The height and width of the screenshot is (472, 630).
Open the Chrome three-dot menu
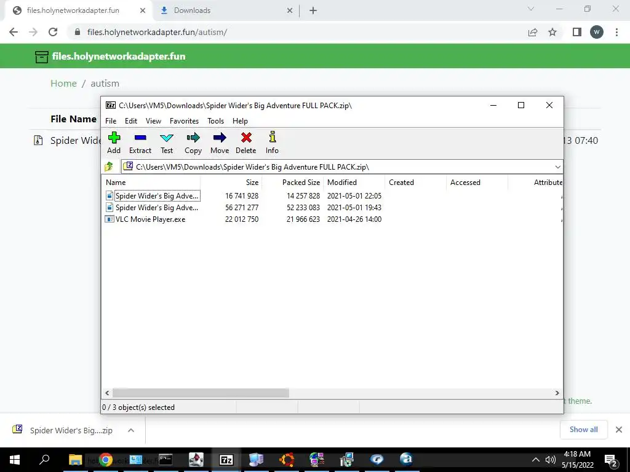616,32
